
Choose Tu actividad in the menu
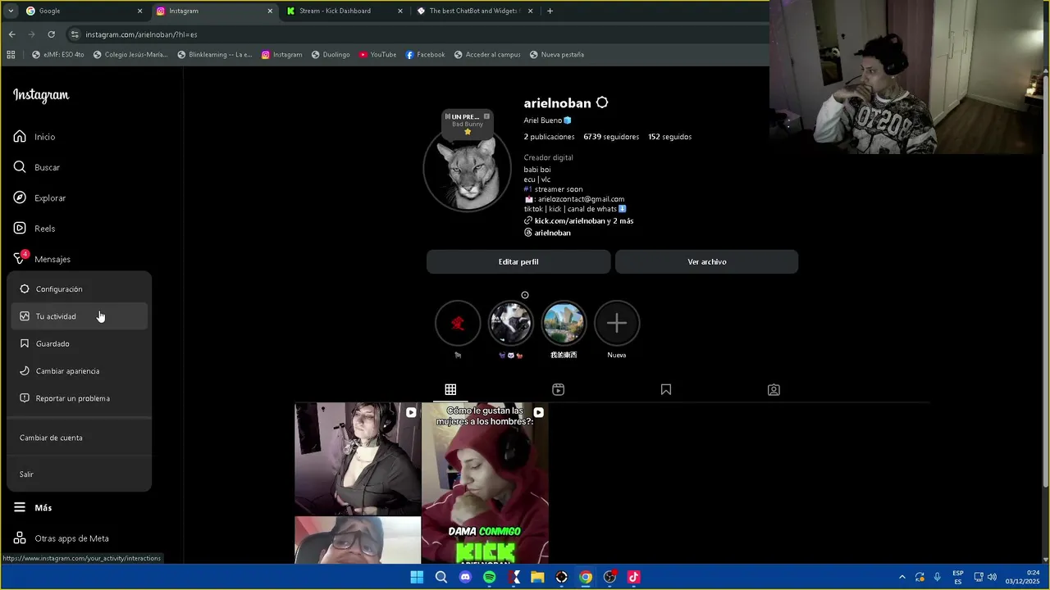pos(80,316)
